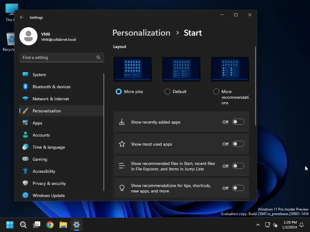Click the Network wifi icon in sidebar
Screen dimensions: 310x232
click(25, 98)
